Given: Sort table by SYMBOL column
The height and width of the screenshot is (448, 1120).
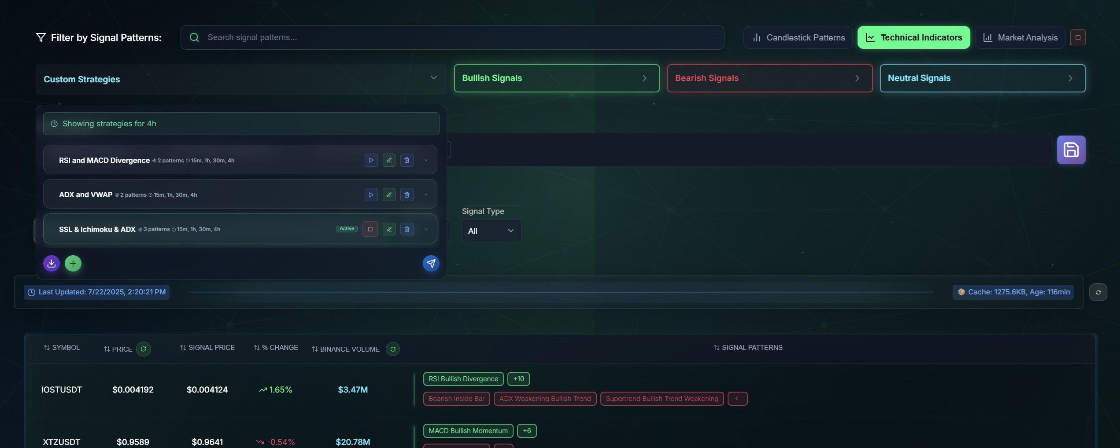Looking at the screenshot, I should click(x=62, y=348).
